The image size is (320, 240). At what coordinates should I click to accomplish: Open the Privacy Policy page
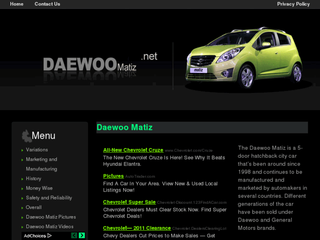[293, 4]
